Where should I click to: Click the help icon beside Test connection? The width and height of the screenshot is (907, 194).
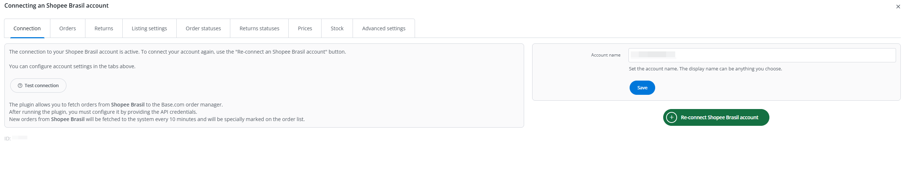[20, 86]
